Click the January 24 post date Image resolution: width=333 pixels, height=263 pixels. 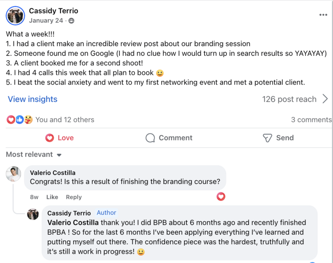coord(46,20)
